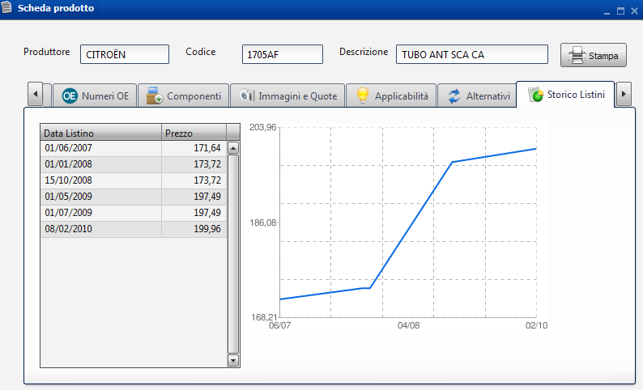Maximize the Scheda prodotto window
Viewport: 643px width, 390px height.
coord(620,11)
